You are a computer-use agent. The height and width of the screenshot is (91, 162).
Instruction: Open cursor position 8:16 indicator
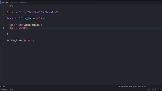point(12,89)
